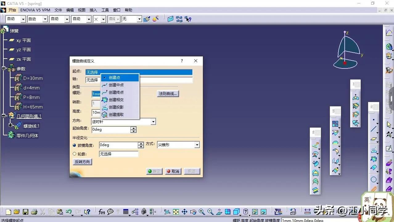The width and height of the screenshot is (394, 222).
Task: Open the 方向 逆时针 dropdown
Action: [x=153, y=122]
